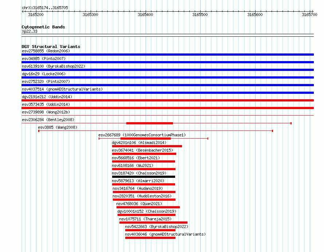
Task: Click ruler position 3165500
Action: click(x=200, y=15)
